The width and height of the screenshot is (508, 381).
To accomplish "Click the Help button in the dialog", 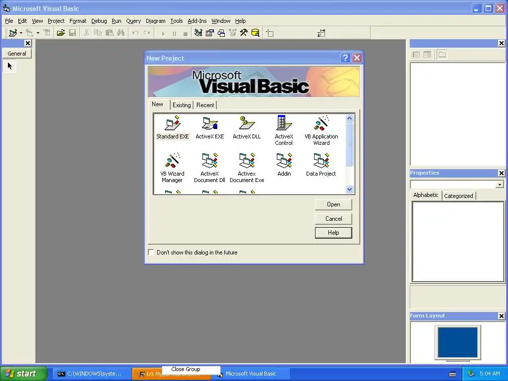I will [x=333, y=233].
